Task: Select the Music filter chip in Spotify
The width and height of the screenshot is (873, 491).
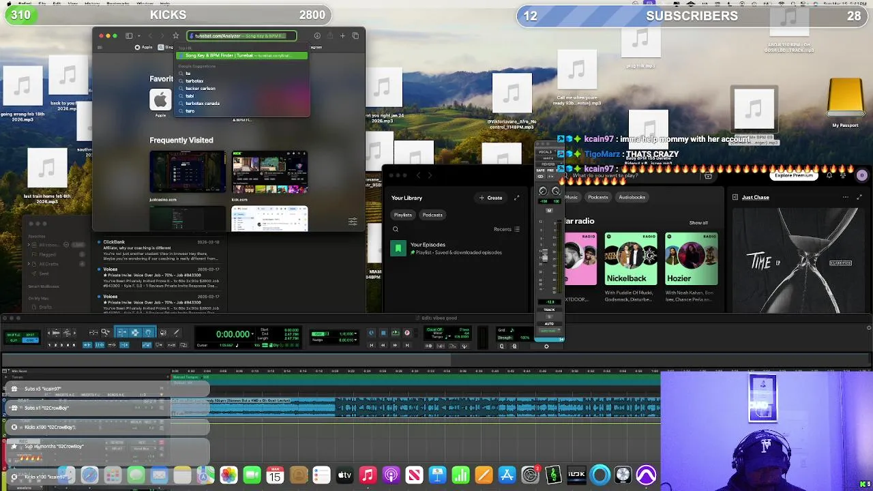Action: pyautogui.click(x=571, y=197)
